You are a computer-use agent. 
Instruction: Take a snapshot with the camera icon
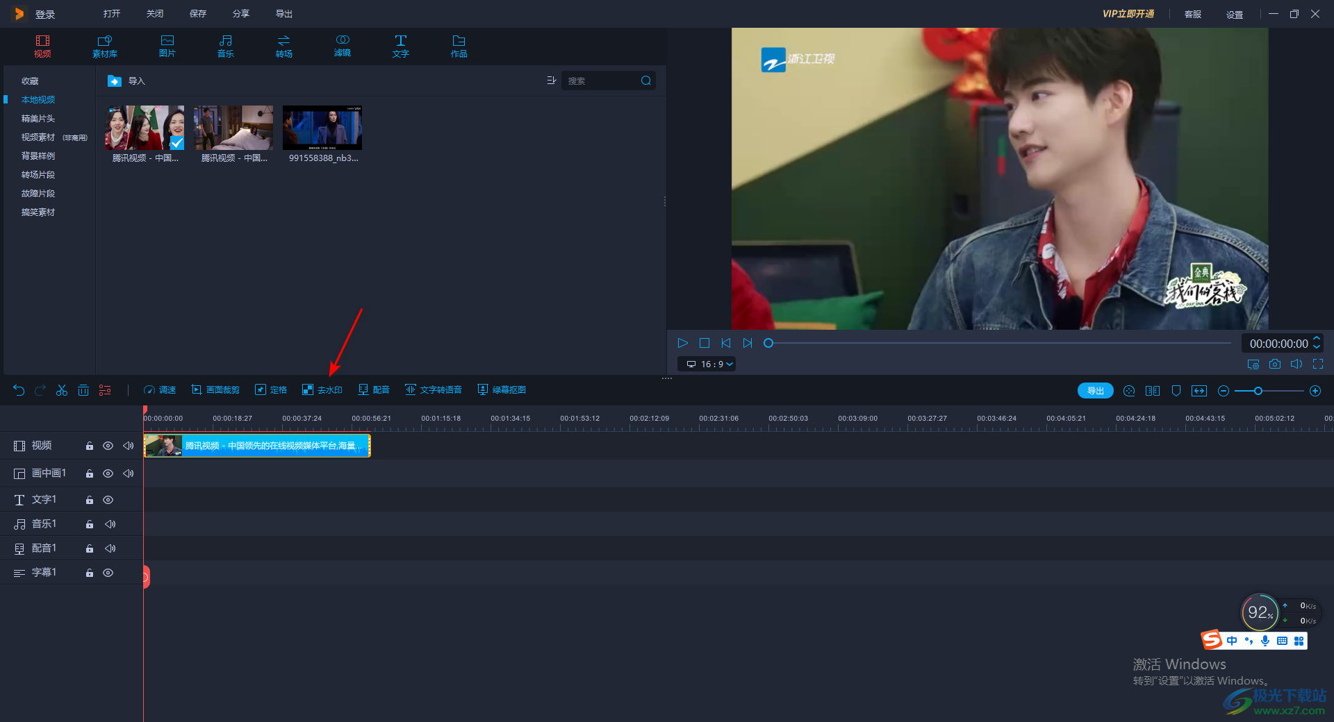click(x=1275, y=364)
